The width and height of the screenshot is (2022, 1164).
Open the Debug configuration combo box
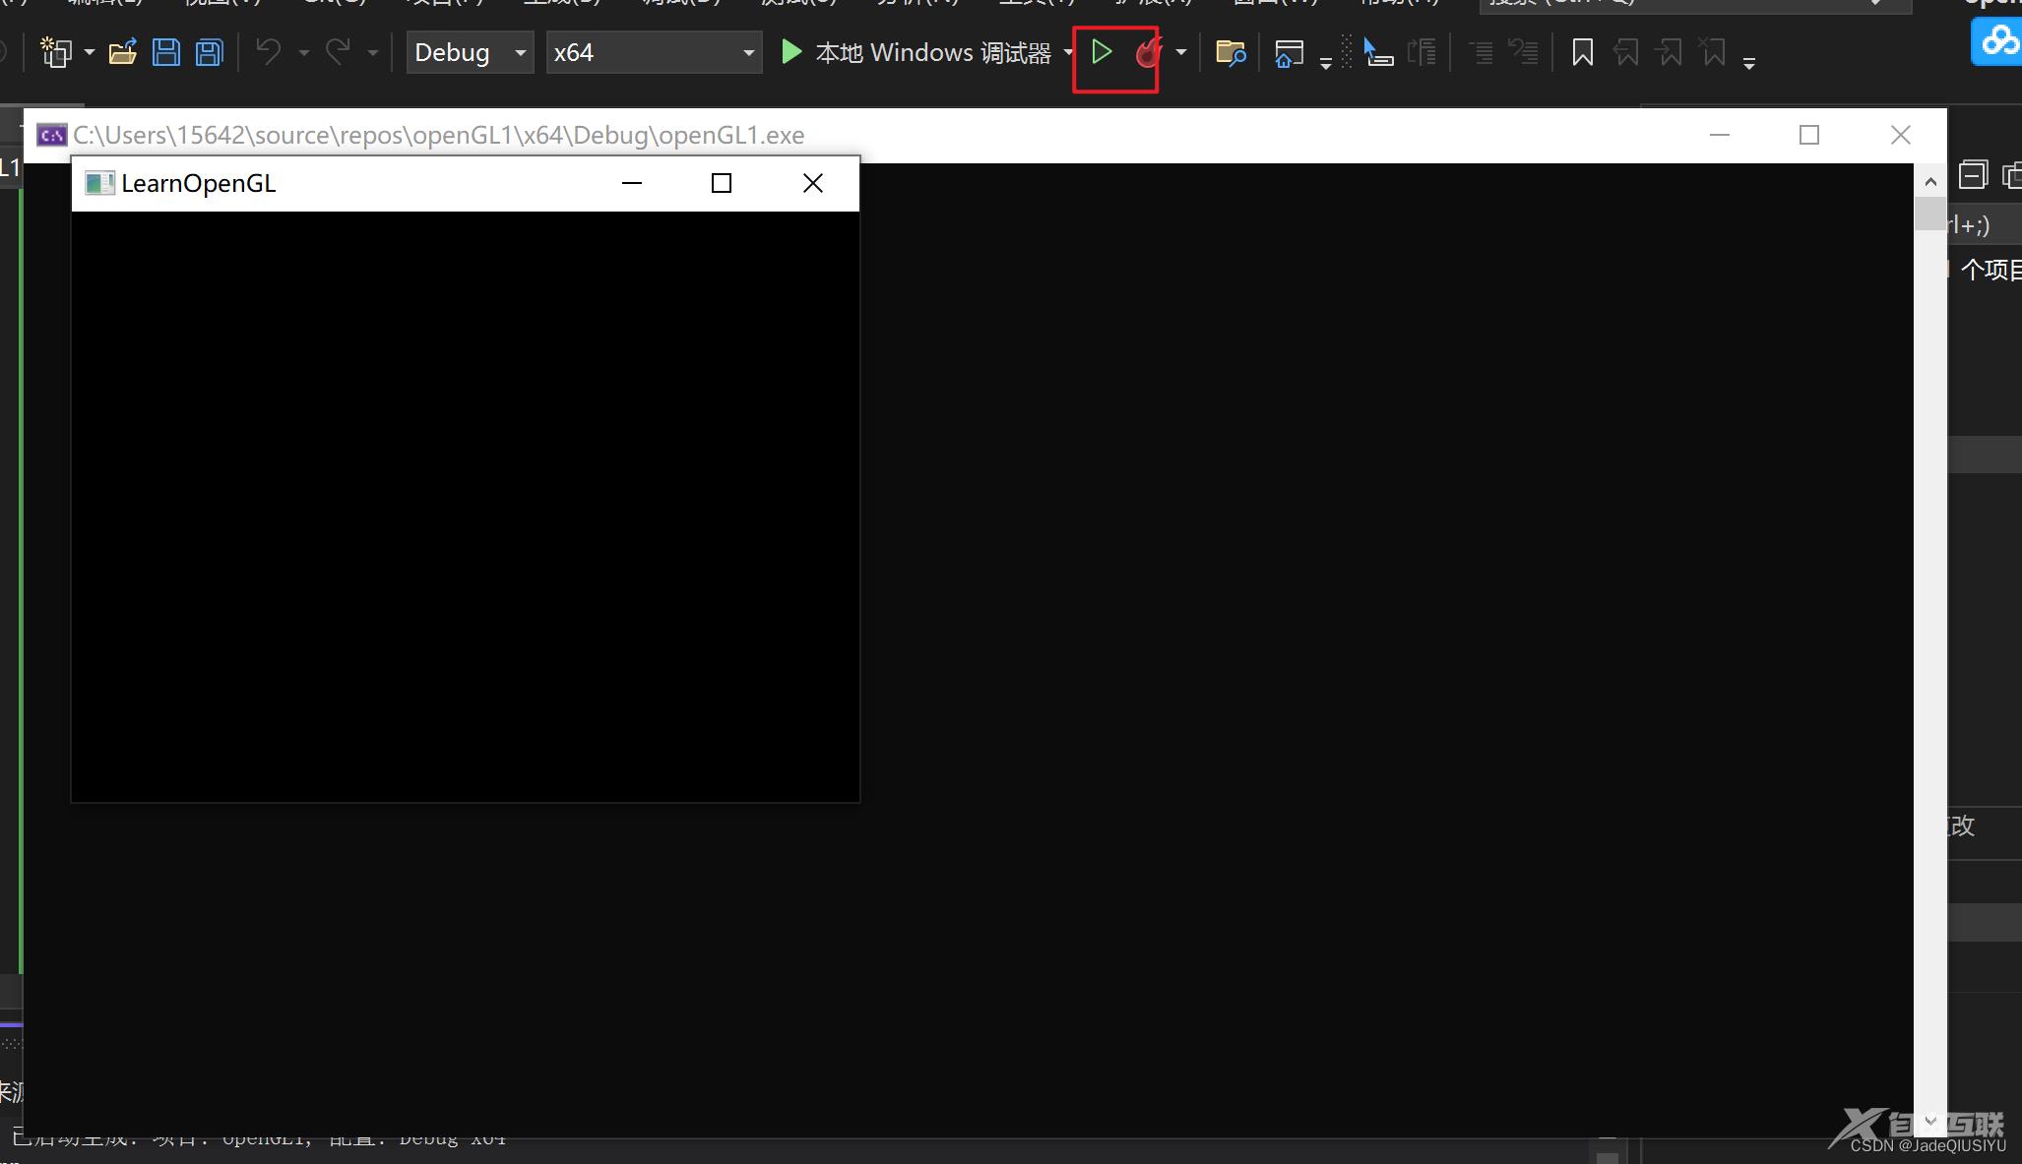(471, 52)
